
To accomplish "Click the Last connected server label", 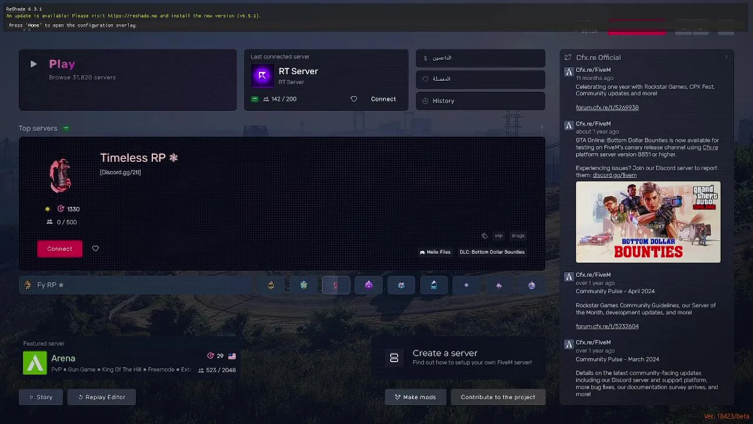I will [x=280, y=57].
